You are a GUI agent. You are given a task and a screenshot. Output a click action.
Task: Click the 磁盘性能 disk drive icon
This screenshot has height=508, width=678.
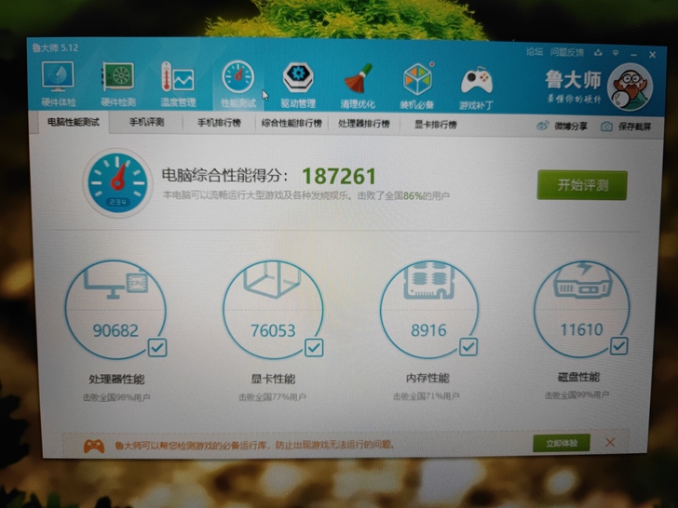click(x=582, y=279)
